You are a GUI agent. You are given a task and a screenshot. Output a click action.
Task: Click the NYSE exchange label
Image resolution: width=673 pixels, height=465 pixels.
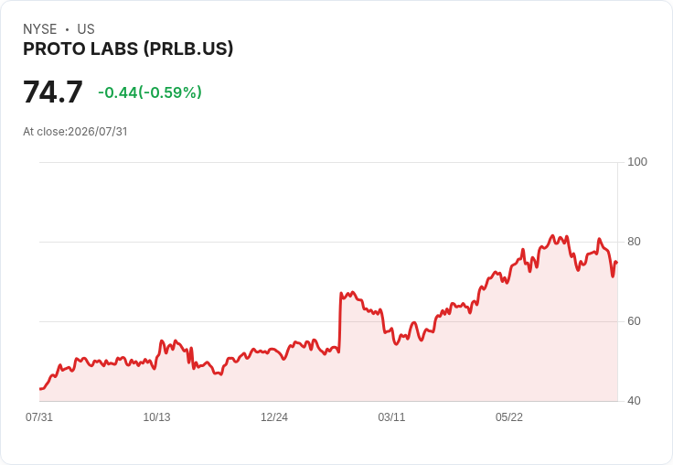tap(39, 29)
